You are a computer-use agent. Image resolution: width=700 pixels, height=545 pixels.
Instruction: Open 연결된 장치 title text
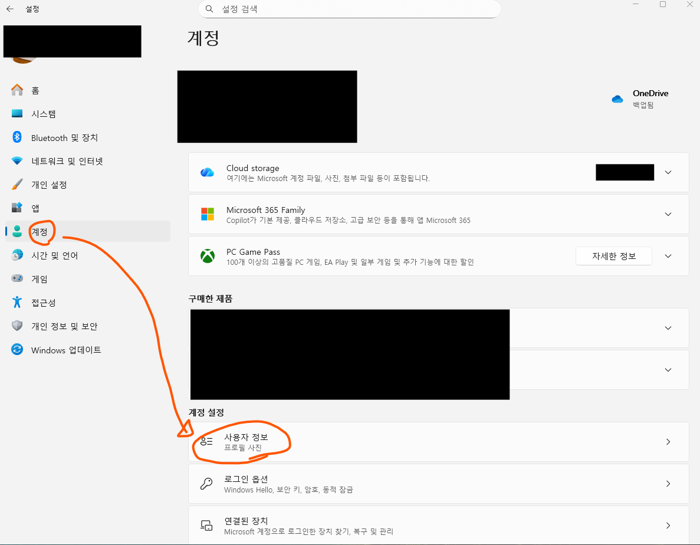coord(246,521)
